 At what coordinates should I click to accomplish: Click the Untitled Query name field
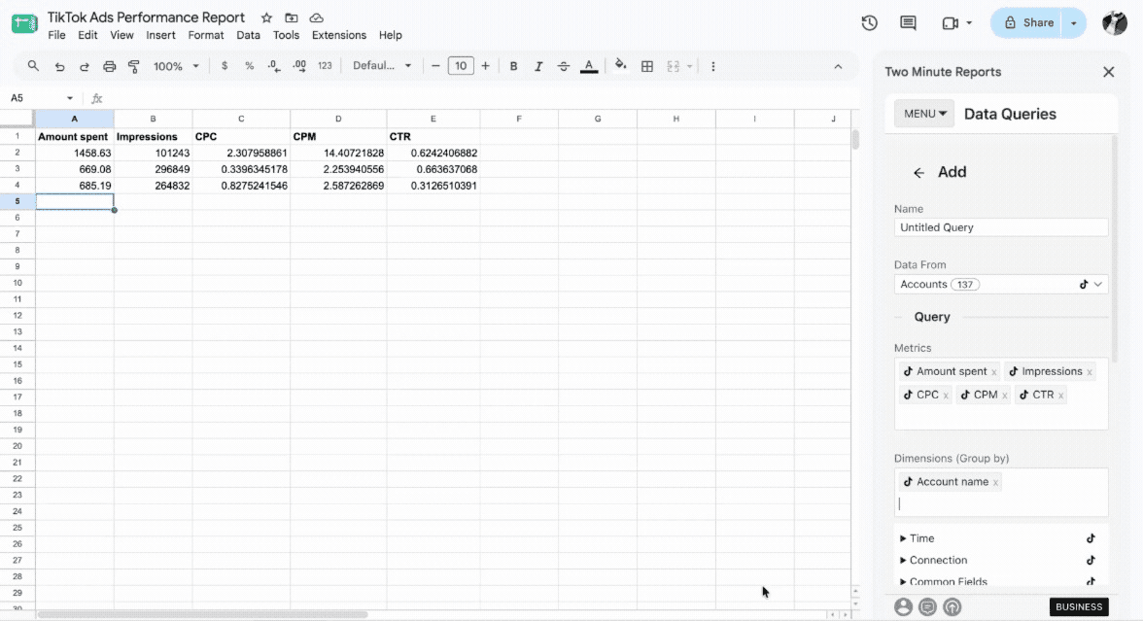(x=1001, y=227)
